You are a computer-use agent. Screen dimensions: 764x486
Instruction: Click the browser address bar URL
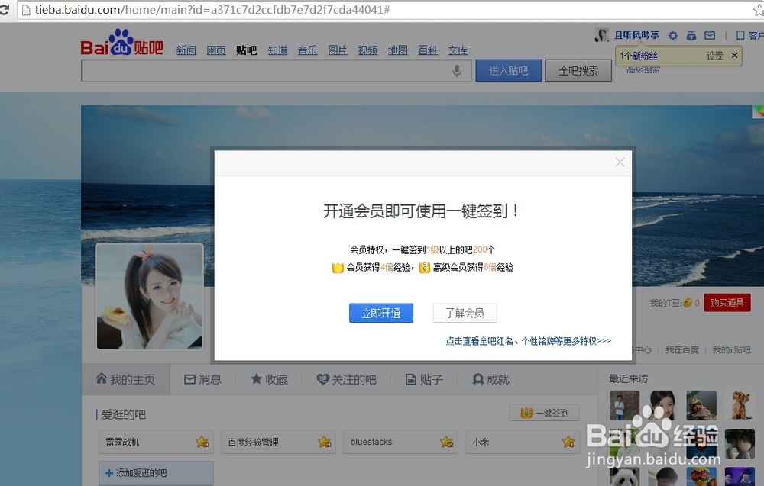point(212,10)
